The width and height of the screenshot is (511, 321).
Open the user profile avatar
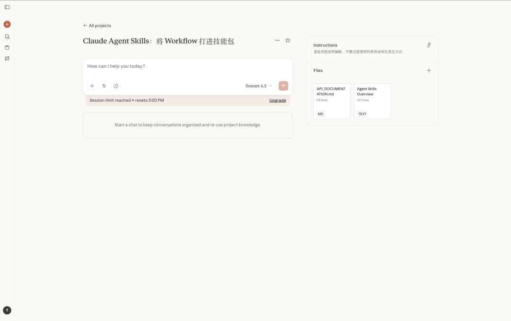[x=7, y=310]
